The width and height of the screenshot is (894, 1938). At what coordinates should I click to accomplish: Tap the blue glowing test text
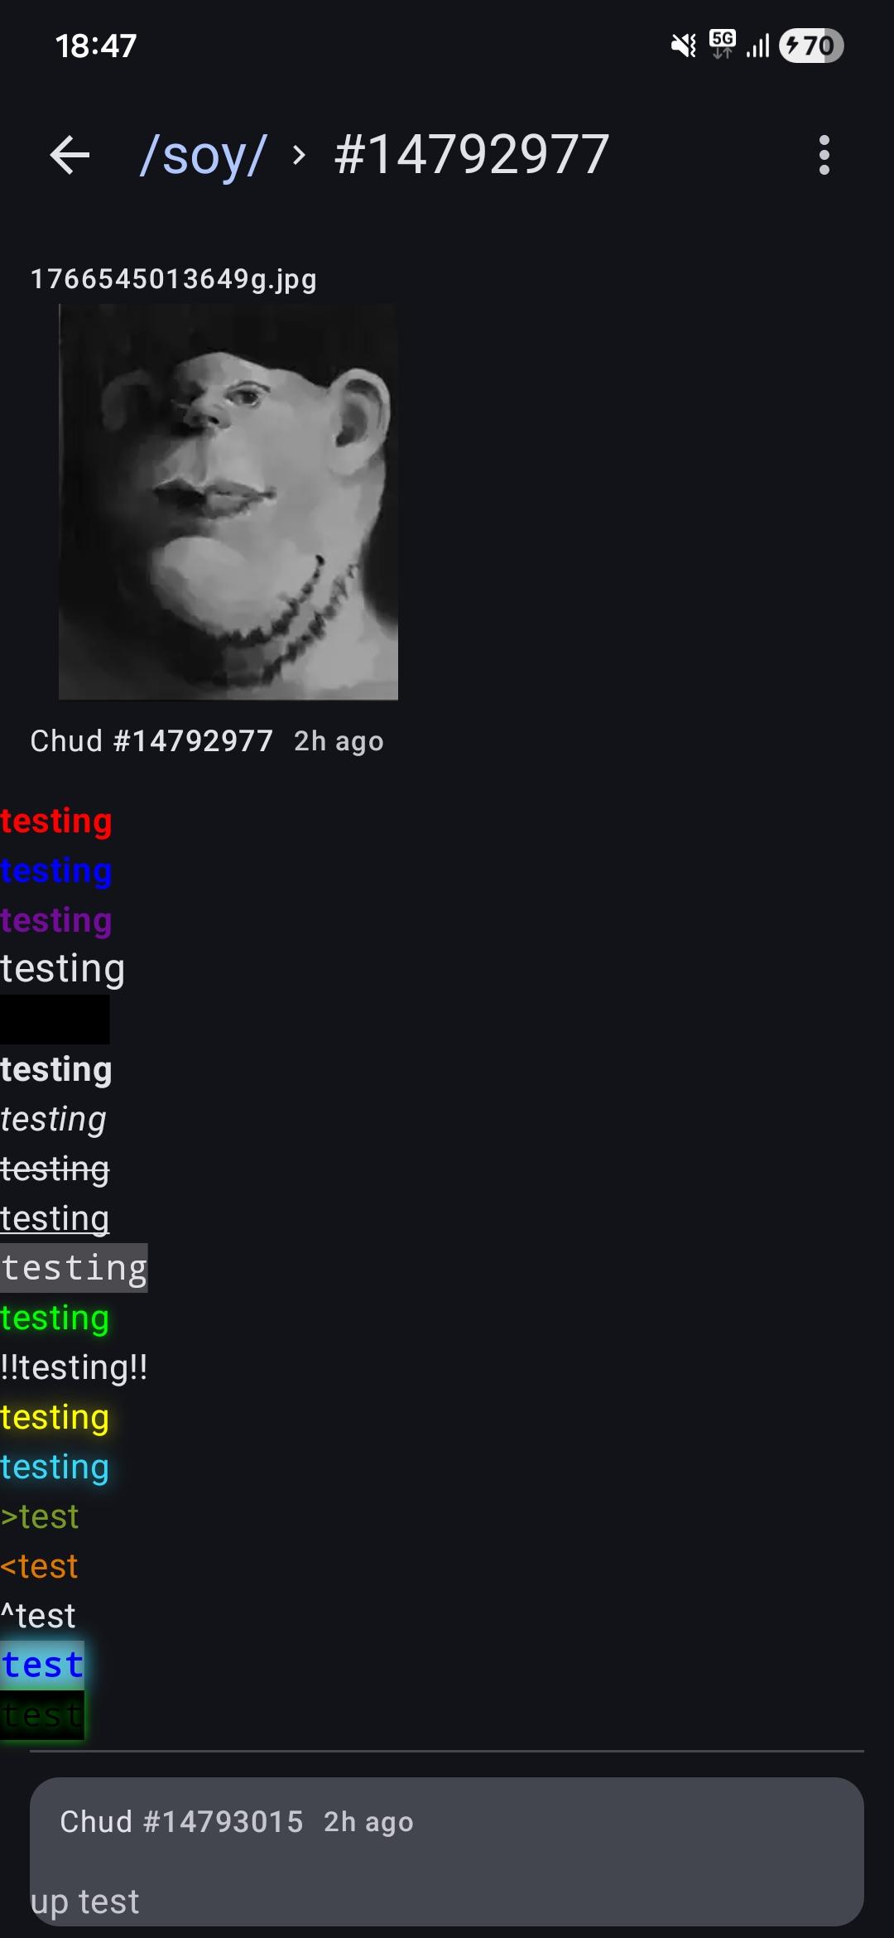click(42, 1665)
